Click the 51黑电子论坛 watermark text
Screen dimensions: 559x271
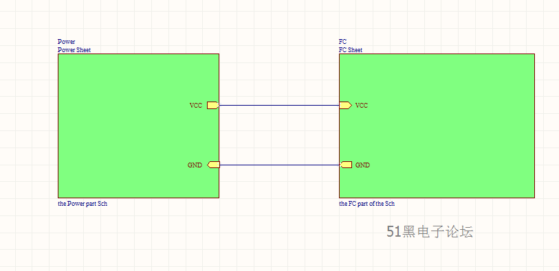[x=430, y=232]
